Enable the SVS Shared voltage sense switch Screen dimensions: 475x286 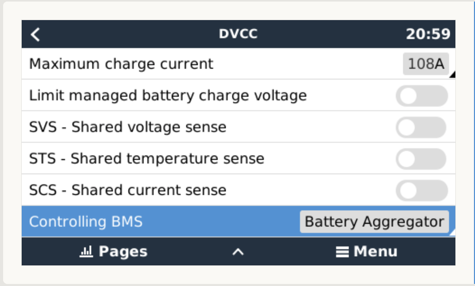[422, 127]
